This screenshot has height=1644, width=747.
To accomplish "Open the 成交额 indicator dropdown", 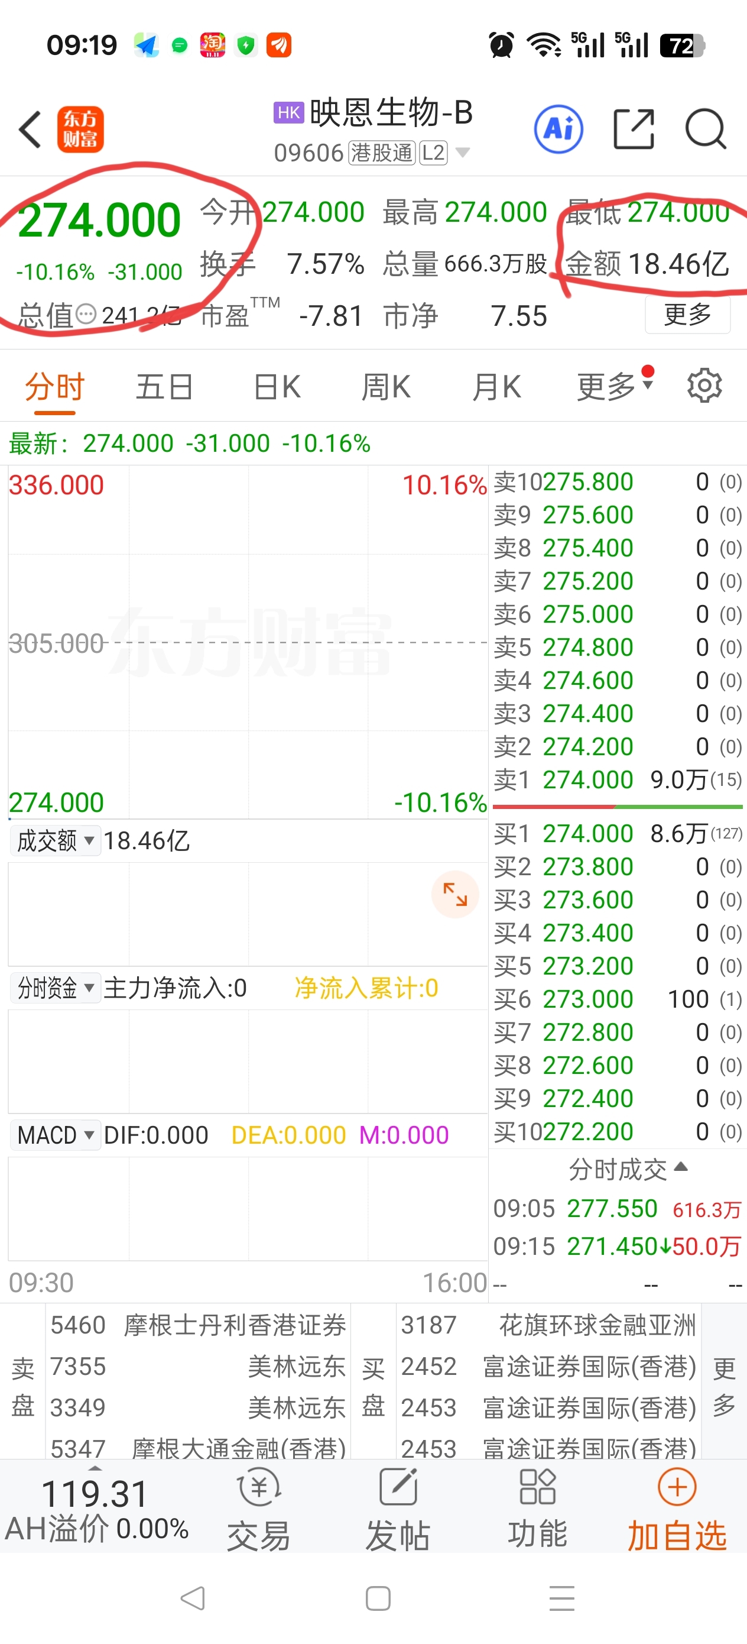I will coord(56,840).
